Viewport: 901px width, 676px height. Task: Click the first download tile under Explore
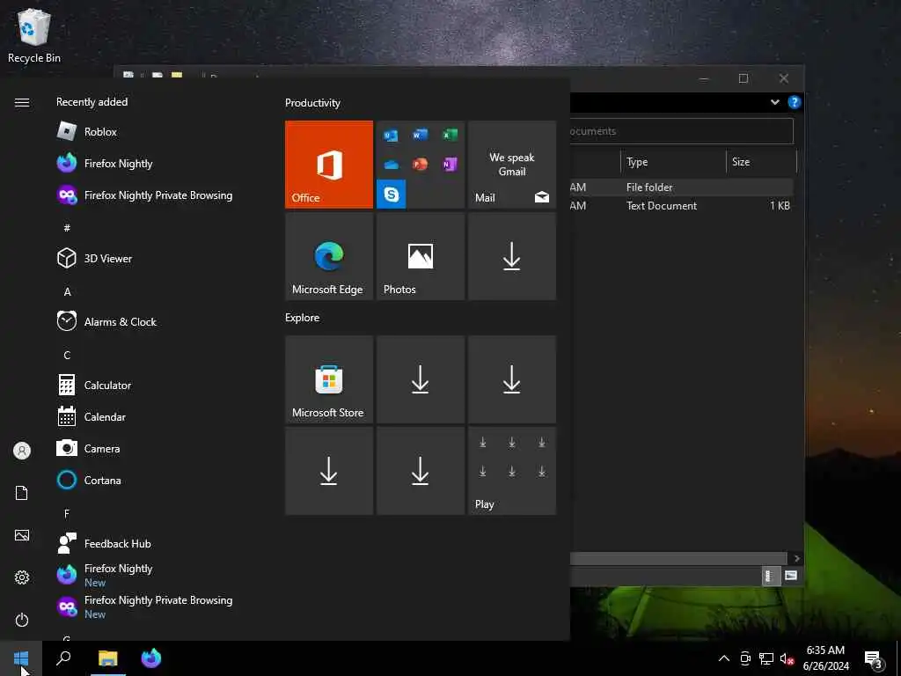[420, 379]
